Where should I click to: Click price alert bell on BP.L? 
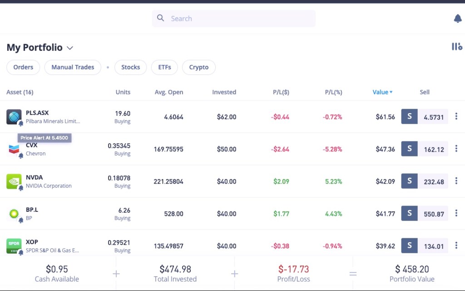tap(21, 221)
